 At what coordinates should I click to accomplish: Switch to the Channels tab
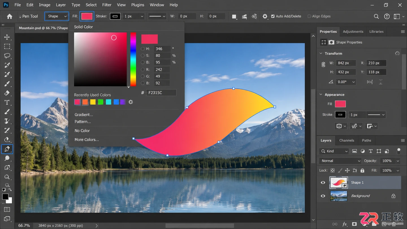pos(347,141)
